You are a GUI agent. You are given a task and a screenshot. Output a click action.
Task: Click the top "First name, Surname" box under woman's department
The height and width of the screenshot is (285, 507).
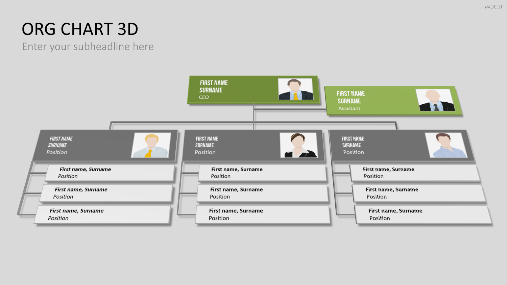point(262,173)
